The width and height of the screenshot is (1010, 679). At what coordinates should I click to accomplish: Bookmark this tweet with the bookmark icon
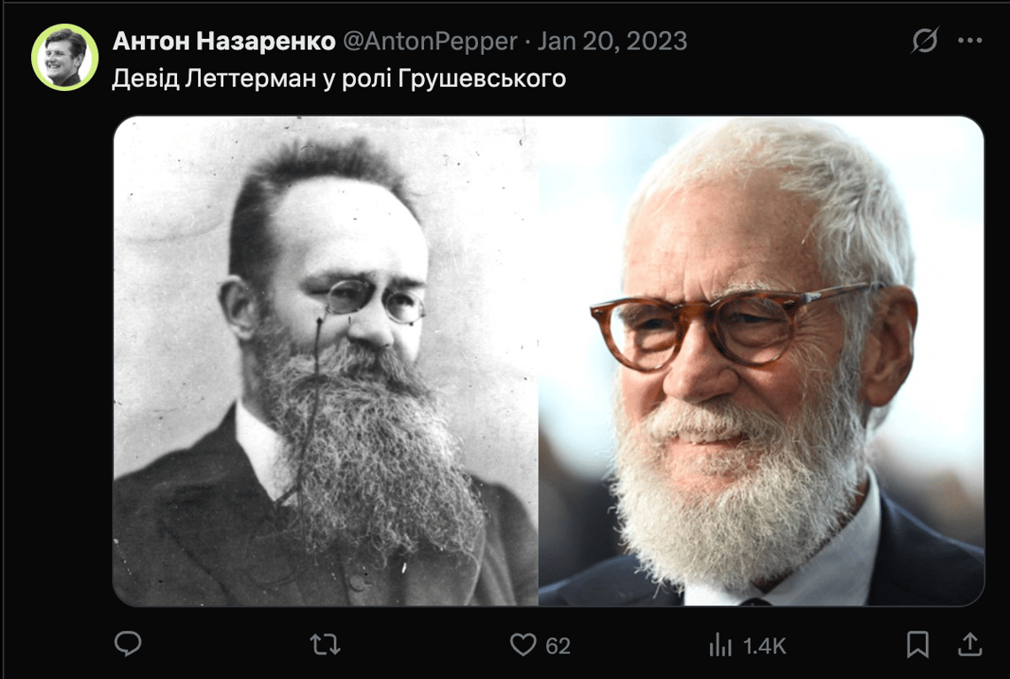coord(918,645)
